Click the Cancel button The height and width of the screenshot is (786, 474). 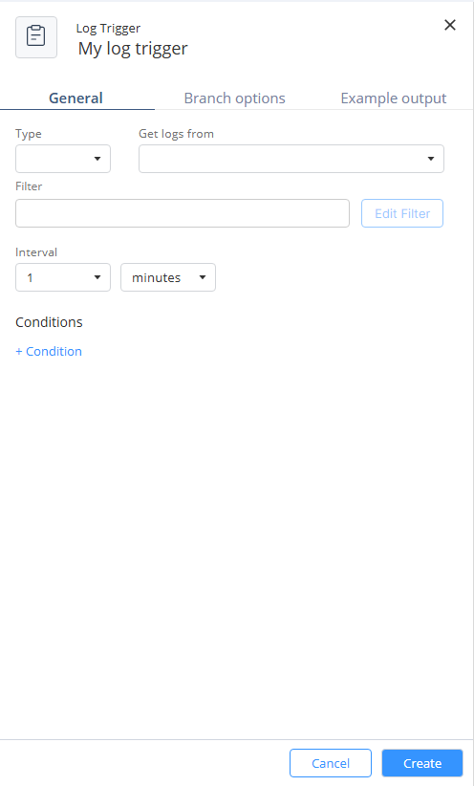331,763
